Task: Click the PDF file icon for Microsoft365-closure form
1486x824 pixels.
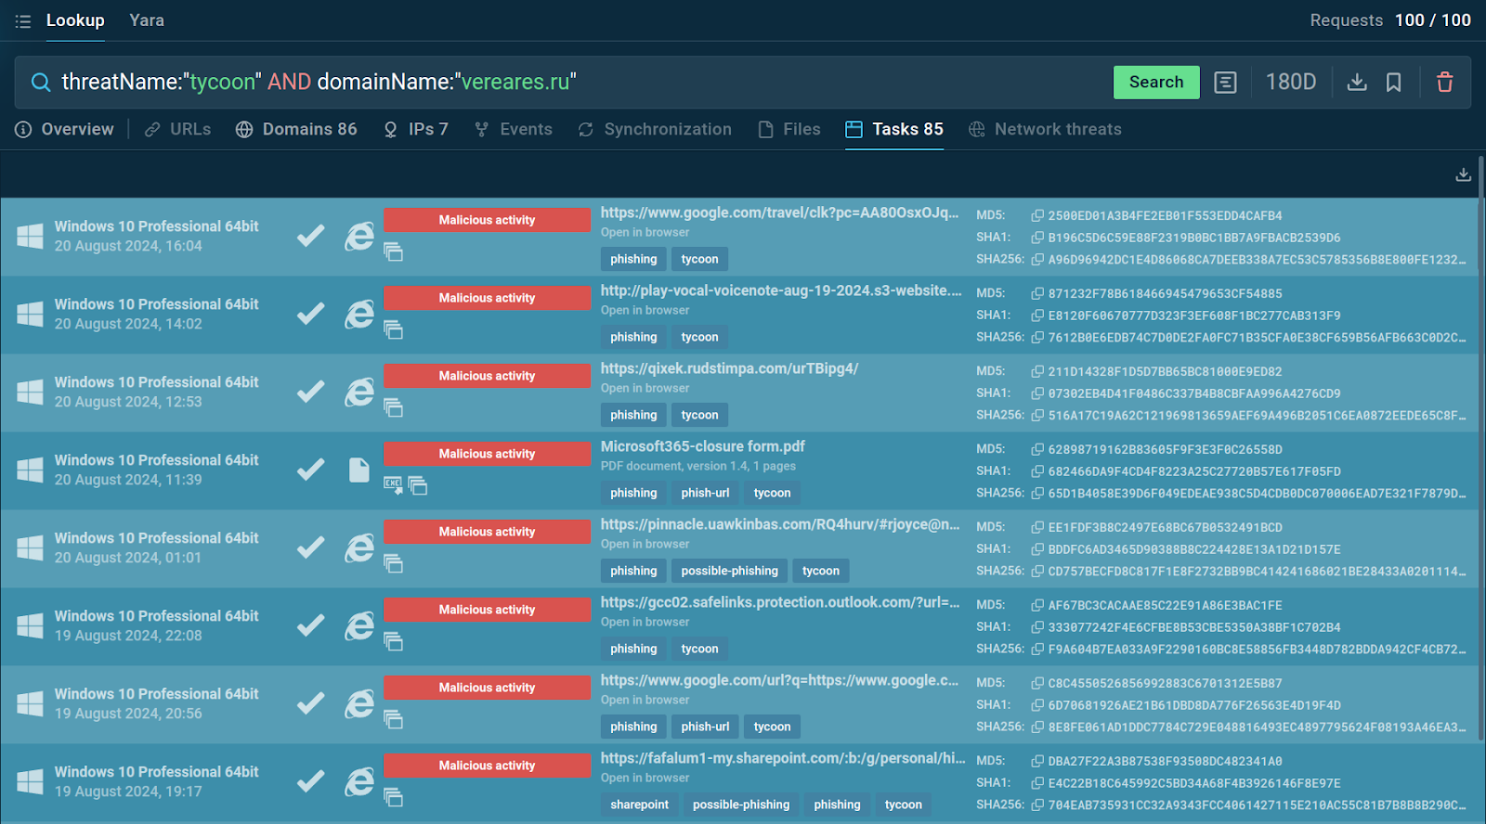Action: pos(358,470)
